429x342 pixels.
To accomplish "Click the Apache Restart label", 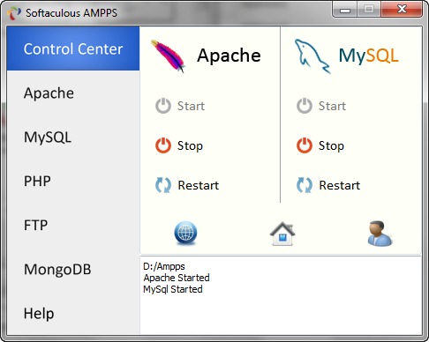I will 199,185.
